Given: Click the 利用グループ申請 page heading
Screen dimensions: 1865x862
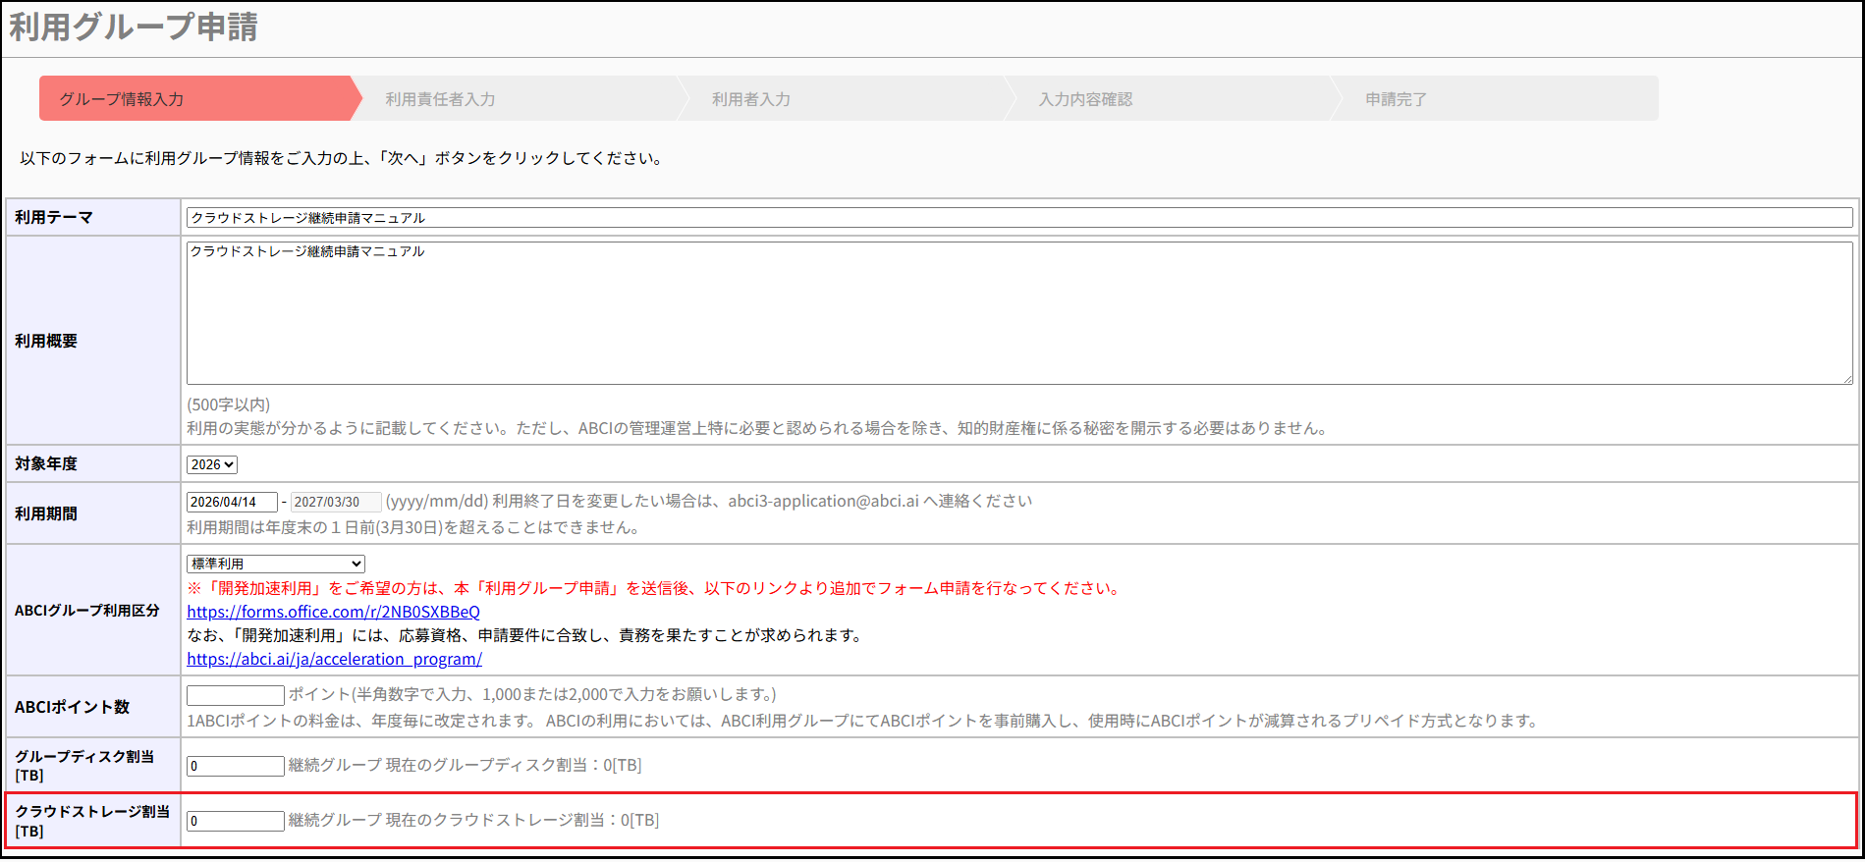Looking at the screenshot, I should coord(134,27).
